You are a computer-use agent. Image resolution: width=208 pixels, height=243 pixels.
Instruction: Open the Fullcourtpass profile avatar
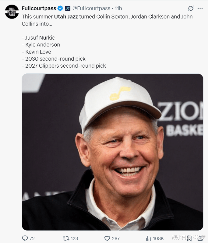12,12
